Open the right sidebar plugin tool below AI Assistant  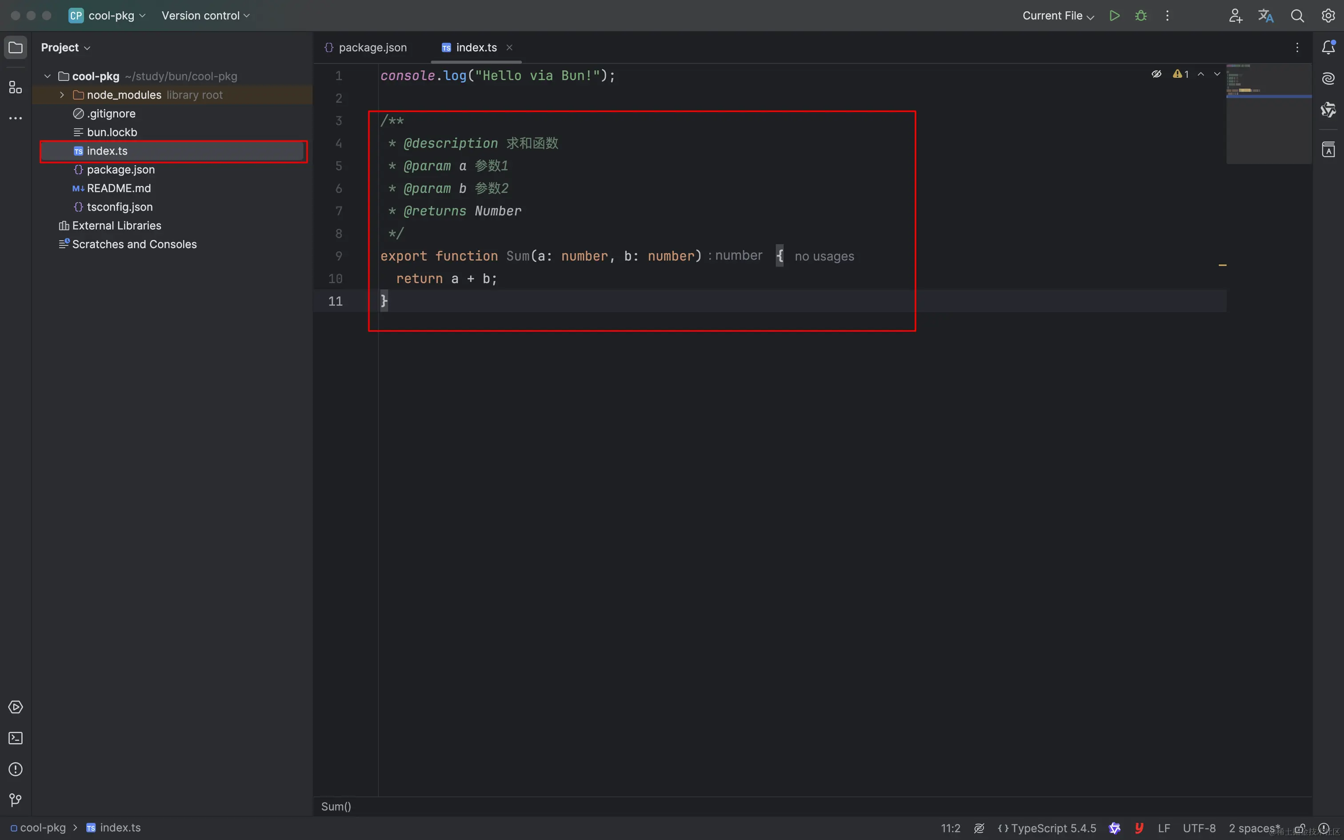(1328, 109)
